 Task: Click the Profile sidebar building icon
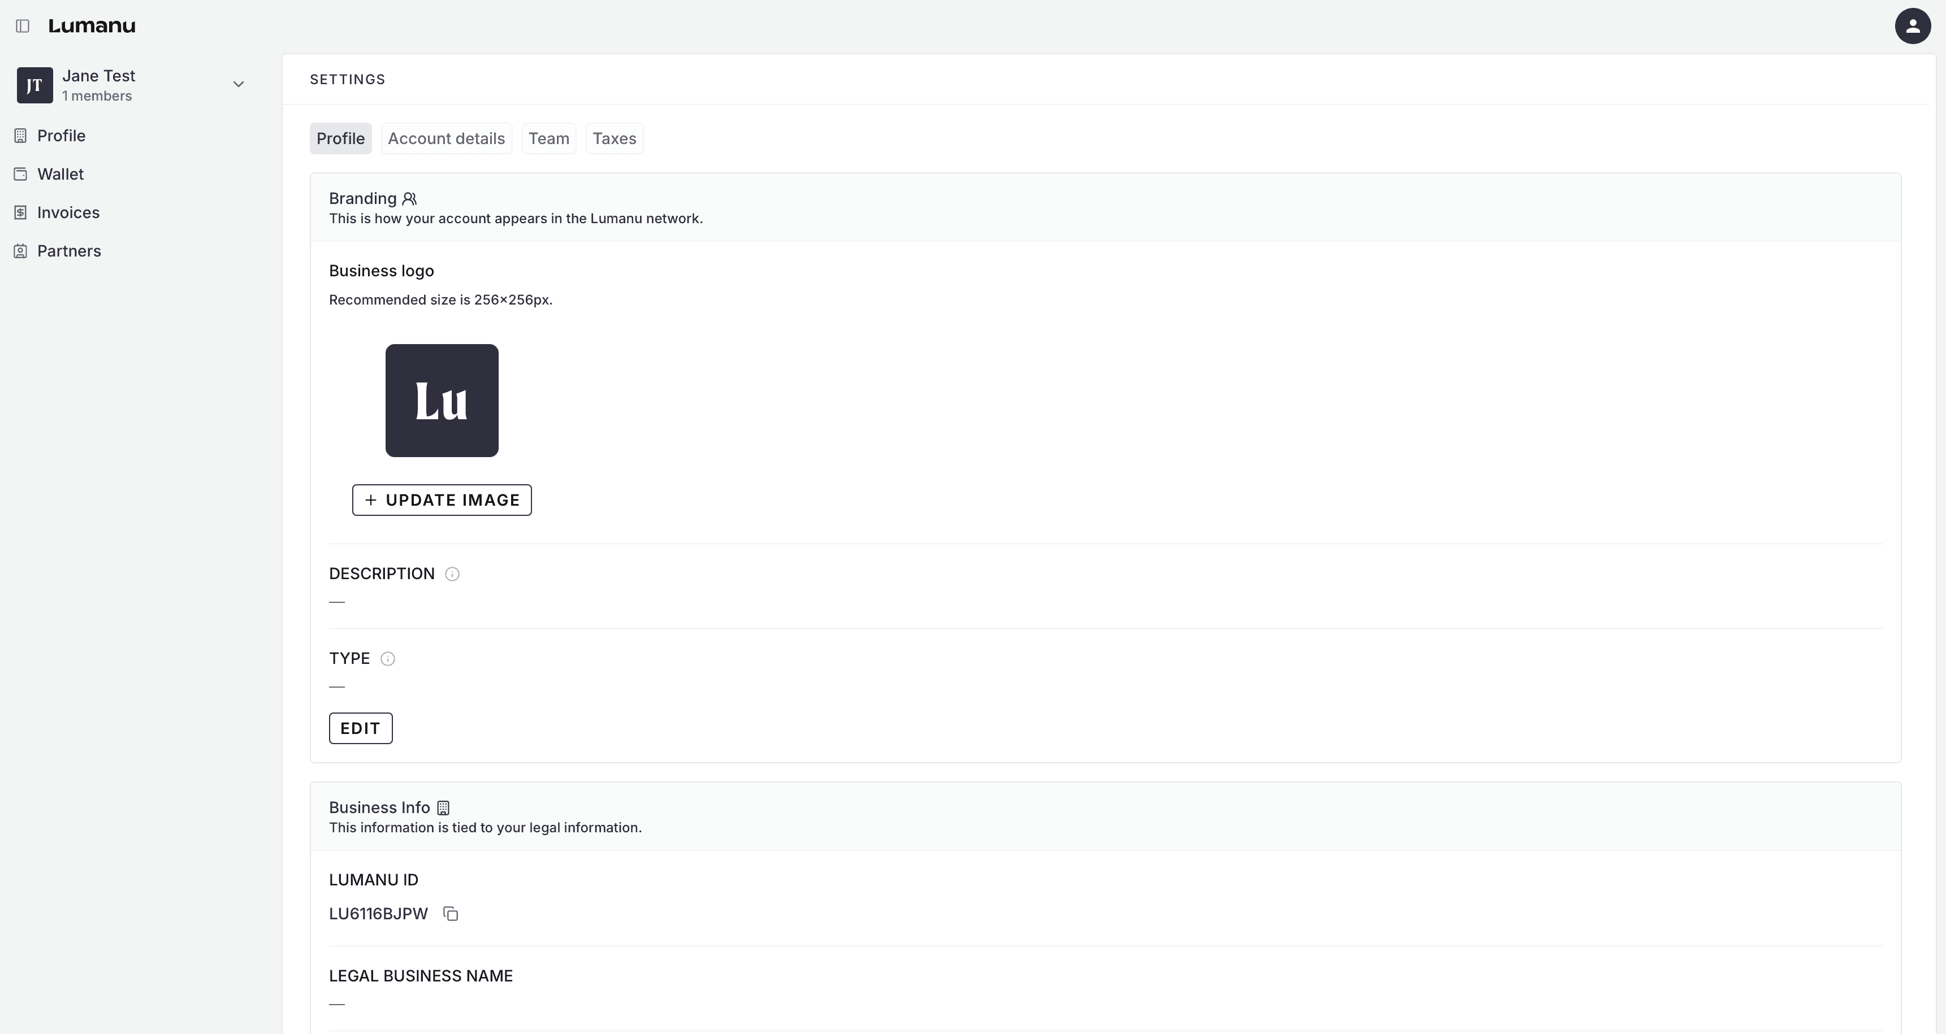(x=20, y=136)
